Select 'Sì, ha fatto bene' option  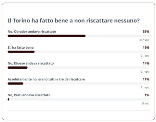coord(20,47)
